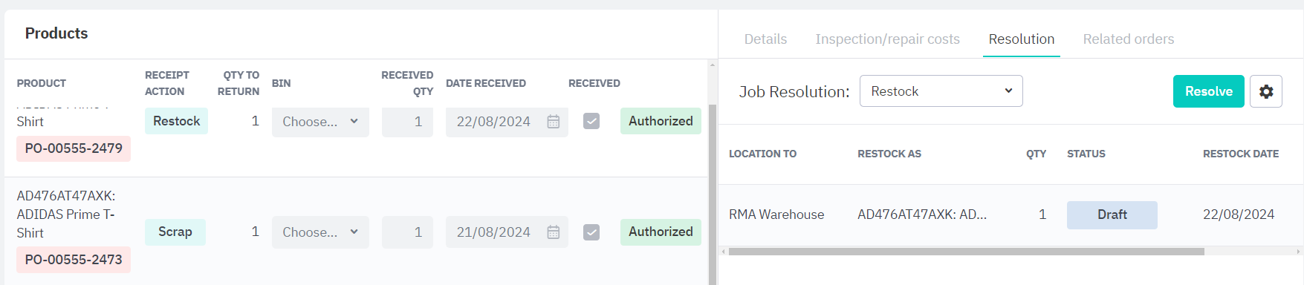
Task: Click the Resolve button
Action: tap(1209, 91)
